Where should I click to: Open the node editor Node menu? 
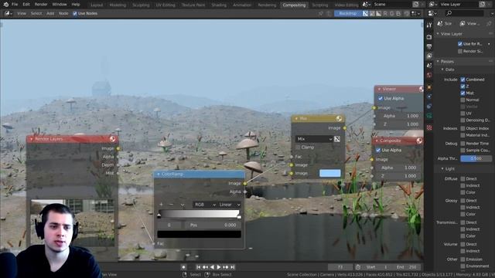[63, 14]
